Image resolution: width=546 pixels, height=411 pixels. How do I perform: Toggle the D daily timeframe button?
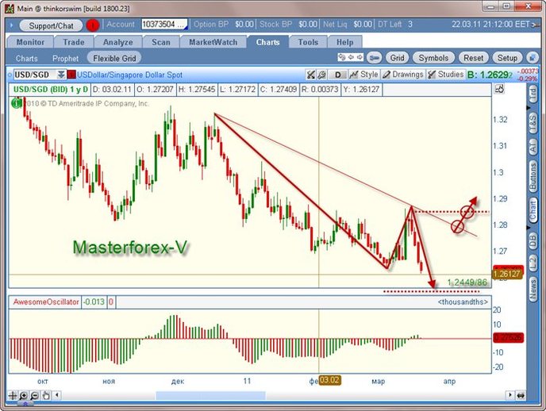338,75
